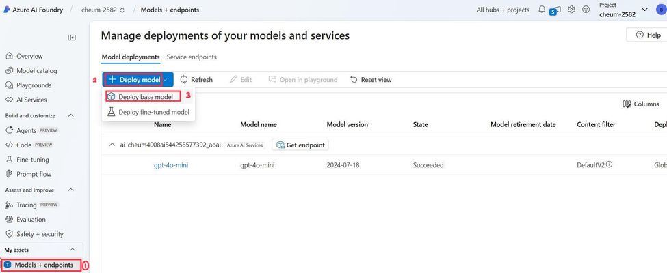Sort by the State column header

pyautogui.click(x=420, y=124)
